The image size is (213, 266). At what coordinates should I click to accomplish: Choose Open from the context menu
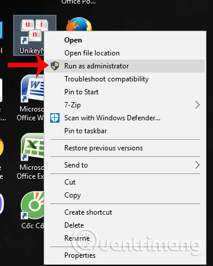pos(73,40)
